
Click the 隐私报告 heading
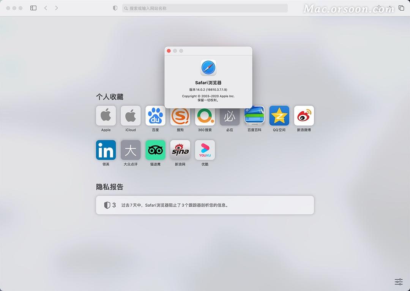(x=110, y=187)
